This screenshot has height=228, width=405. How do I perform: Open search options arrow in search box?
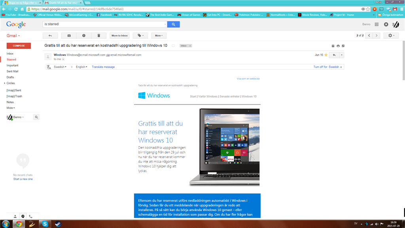(165, 24)
